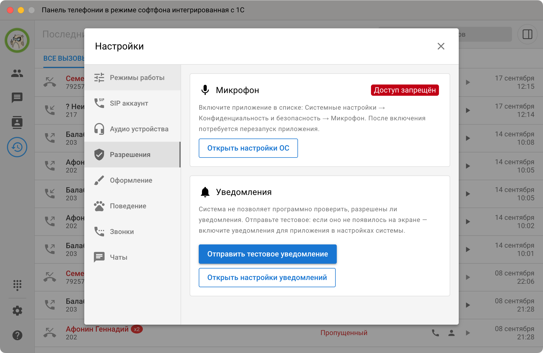The height and width of the screenshot is (353, 543).
Task: Open the Чаты settings section
Action: [132, 257]
